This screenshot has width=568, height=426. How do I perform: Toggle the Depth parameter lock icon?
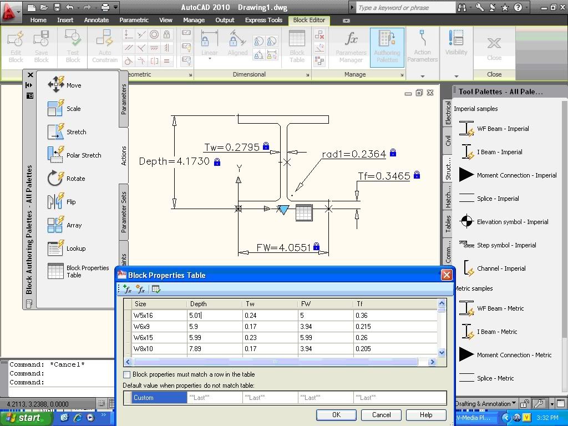pyautogui.click(x=217, y=162)
